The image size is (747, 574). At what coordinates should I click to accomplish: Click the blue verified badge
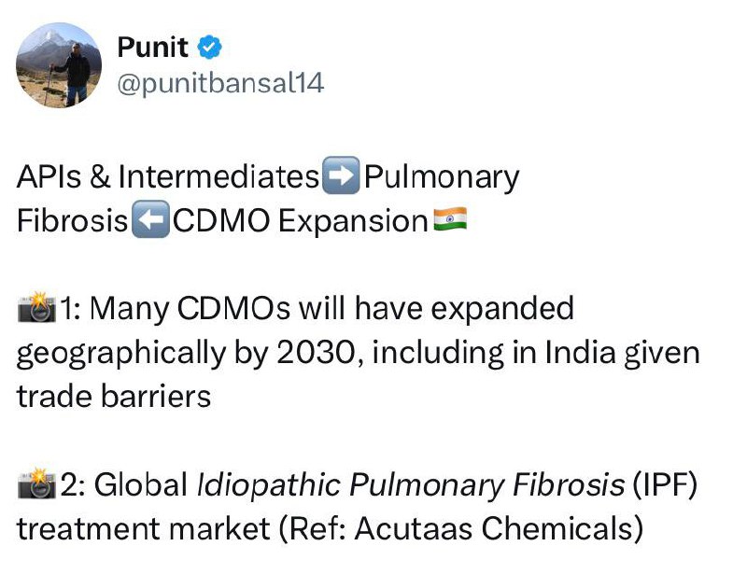coord(211,47)
